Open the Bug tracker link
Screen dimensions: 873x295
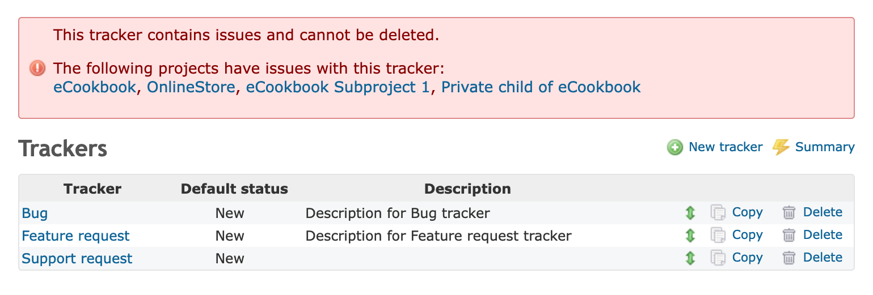[35, 213]
